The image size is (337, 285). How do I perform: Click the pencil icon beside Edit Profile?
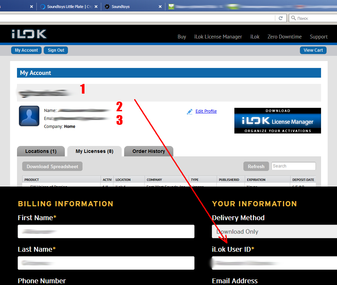(190, 112)
